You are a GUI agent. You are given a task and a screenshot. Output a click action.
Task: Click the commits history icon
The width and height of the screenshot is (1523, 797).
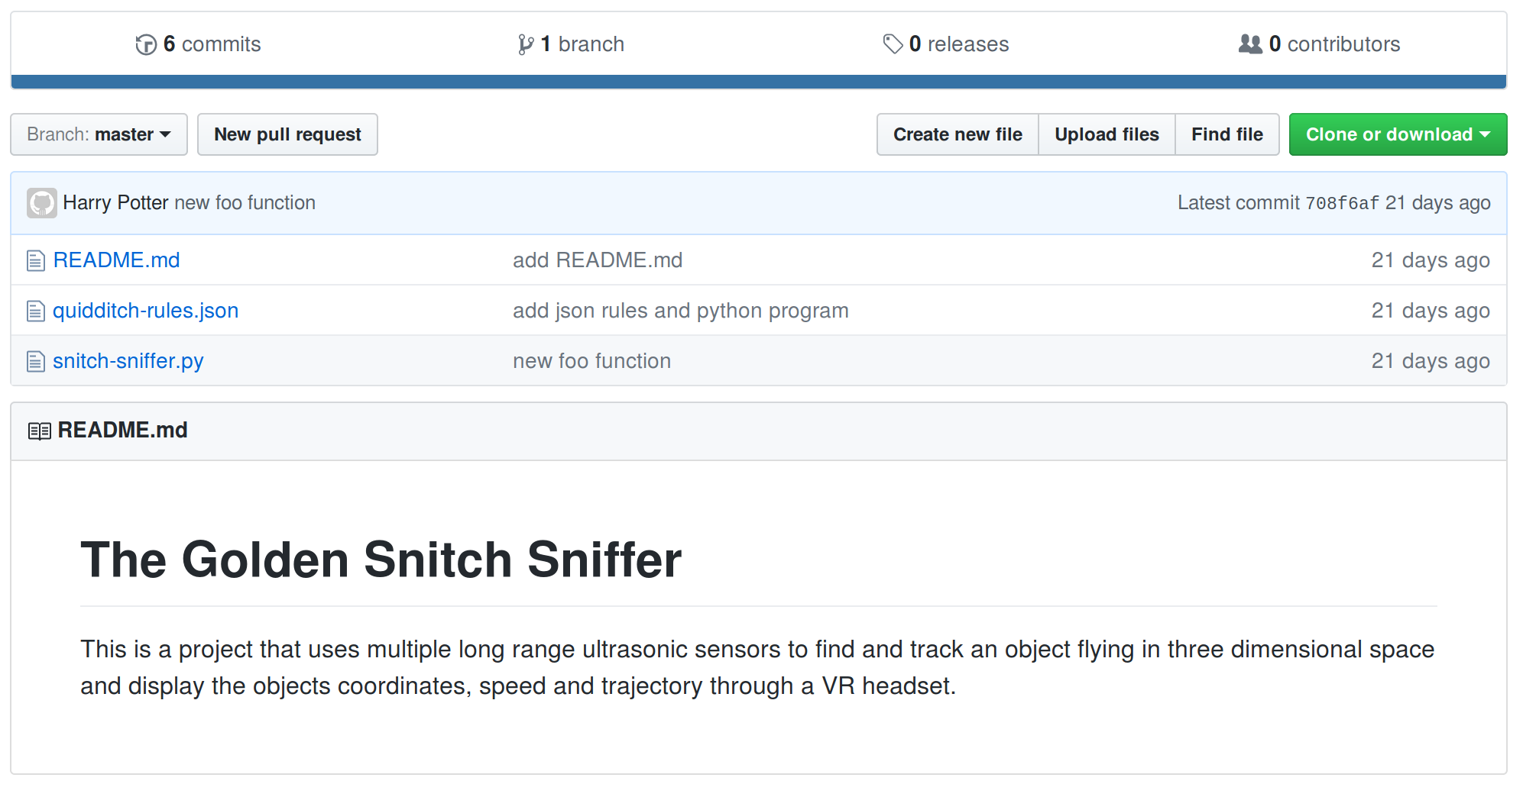coord(145,44)
